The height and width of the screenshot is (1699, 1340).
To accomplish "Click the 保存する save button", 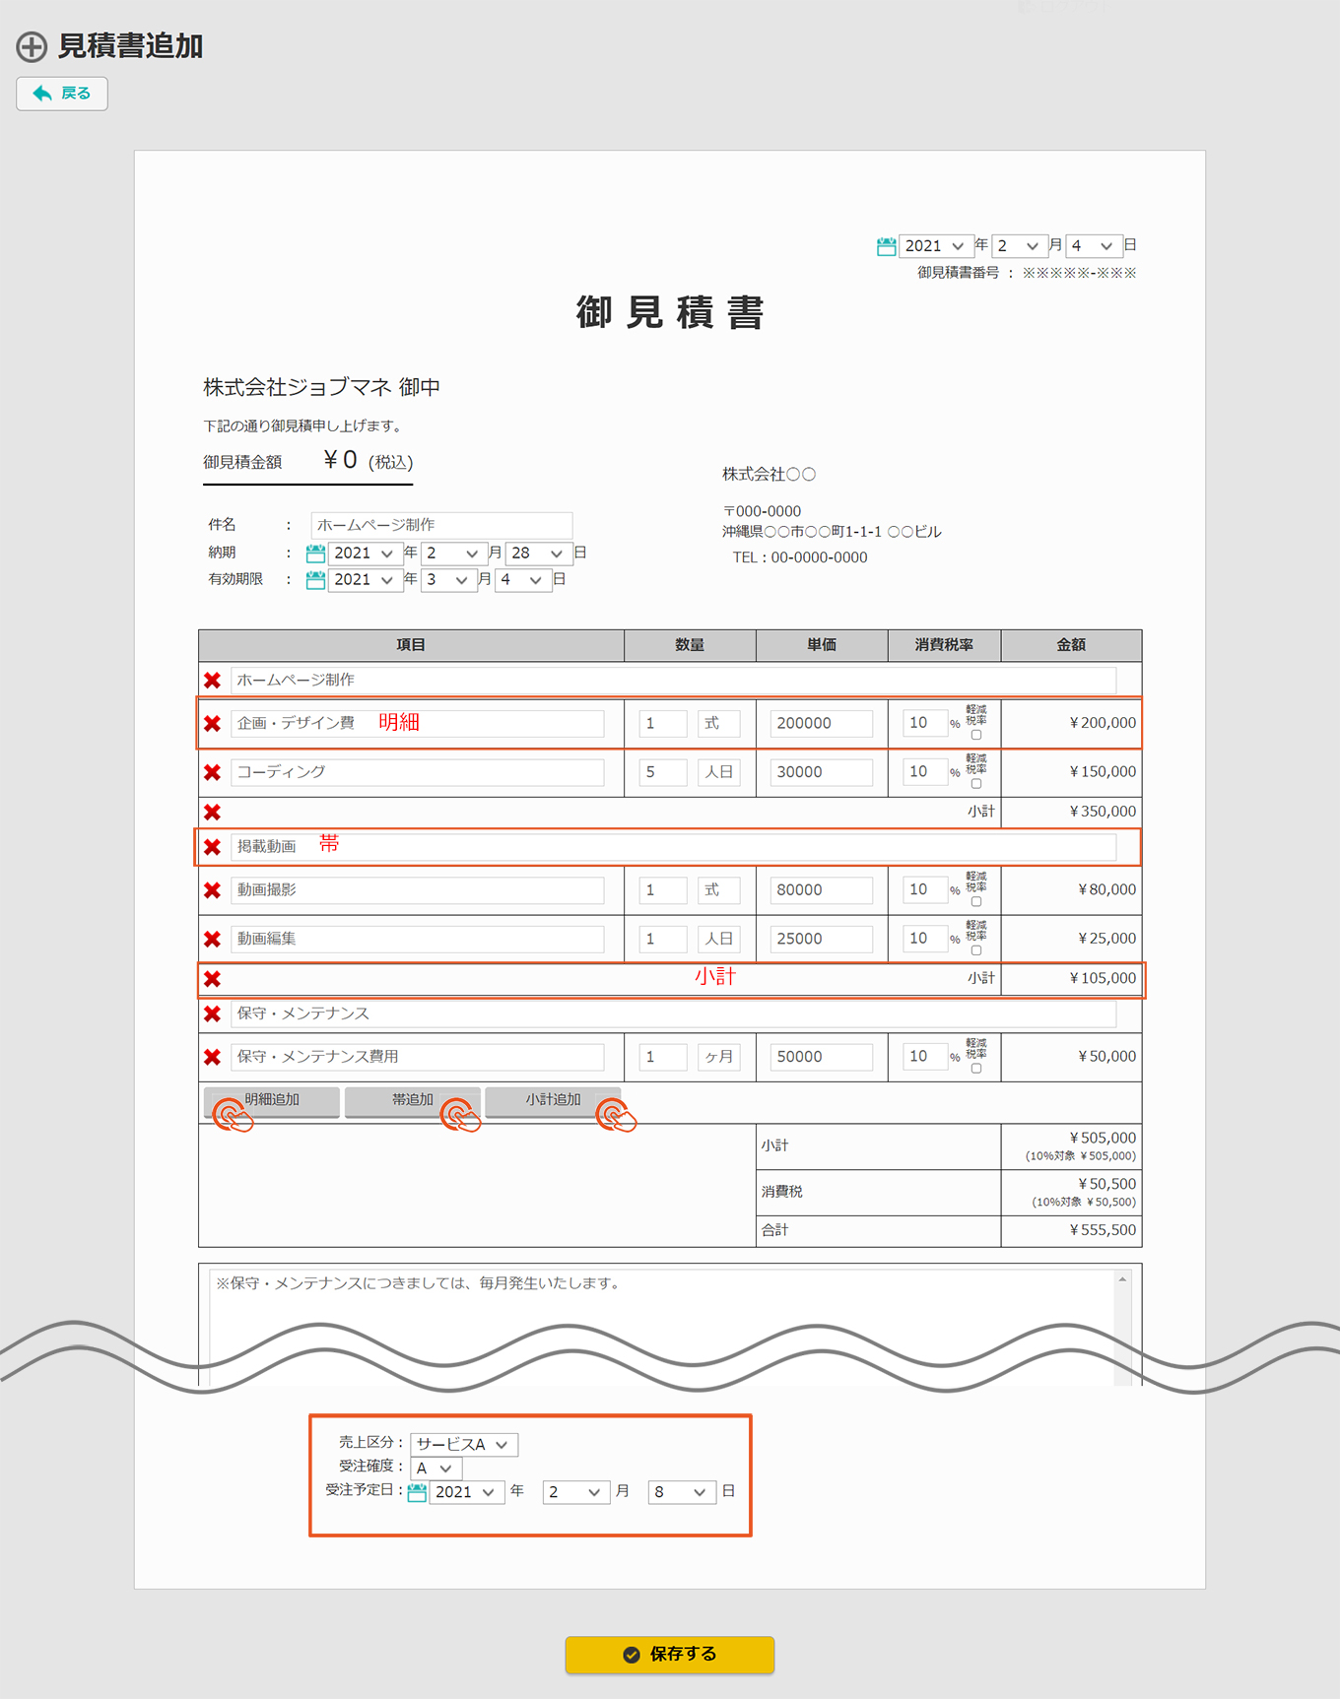I will click(670, 1655).
